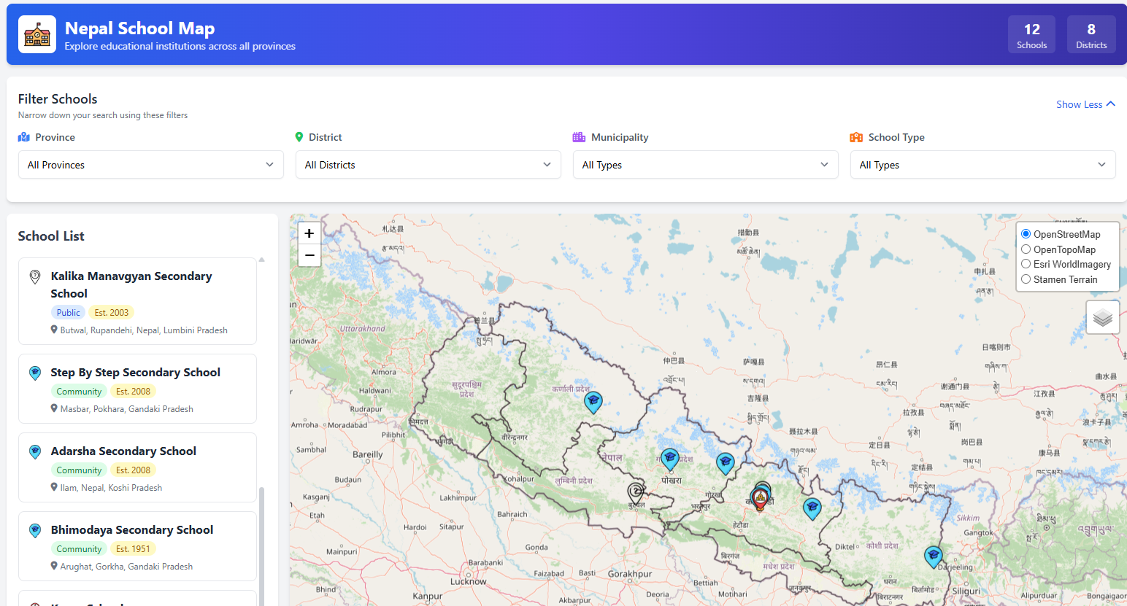Click the school list scrollbar thumb
The image size is (1127, 606).
pyautogui.click(x=262, y=545)
